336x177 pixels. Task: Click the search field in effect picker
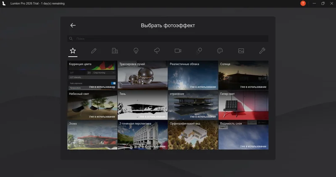tap(168, 39)
